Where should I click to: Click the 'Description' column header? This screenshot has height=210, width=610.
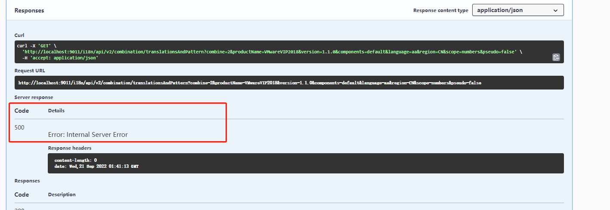62,195
